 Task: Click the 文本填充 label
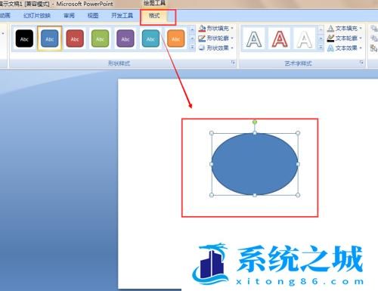pos(346,28)
